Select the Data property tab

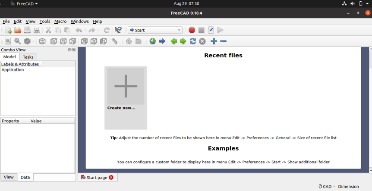pyautogui.click(x=25, y=177)
